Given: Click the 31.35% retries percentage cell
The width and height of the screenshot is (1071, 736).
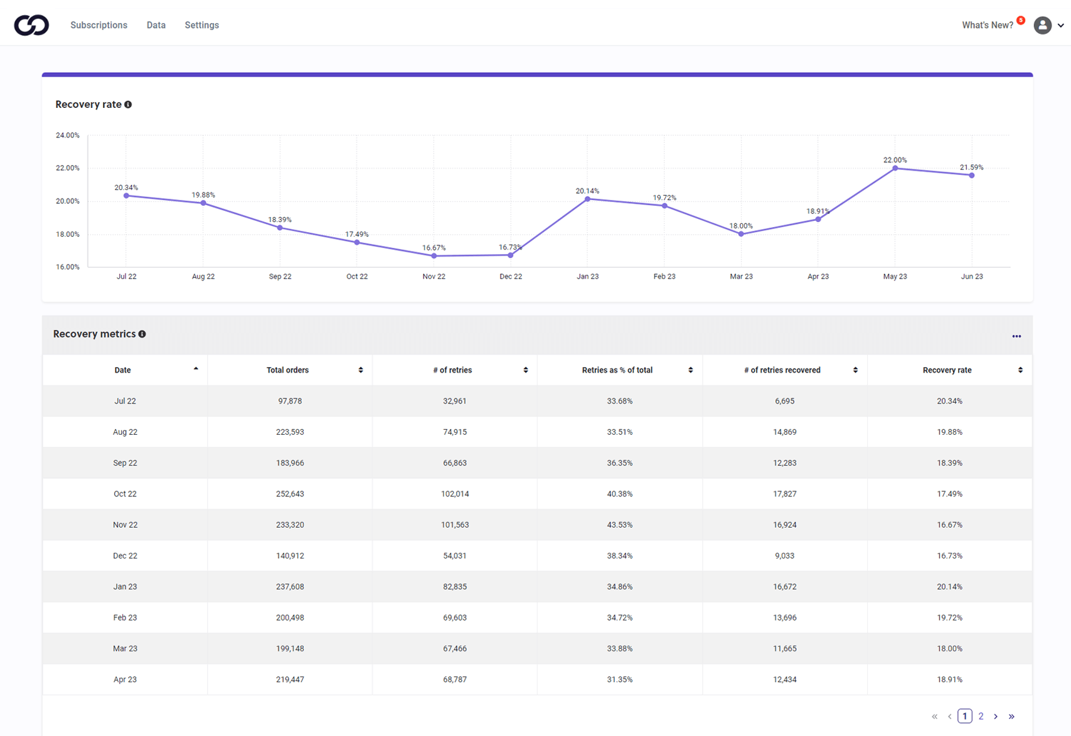Looking at the screenshot, I should (620, 680).
